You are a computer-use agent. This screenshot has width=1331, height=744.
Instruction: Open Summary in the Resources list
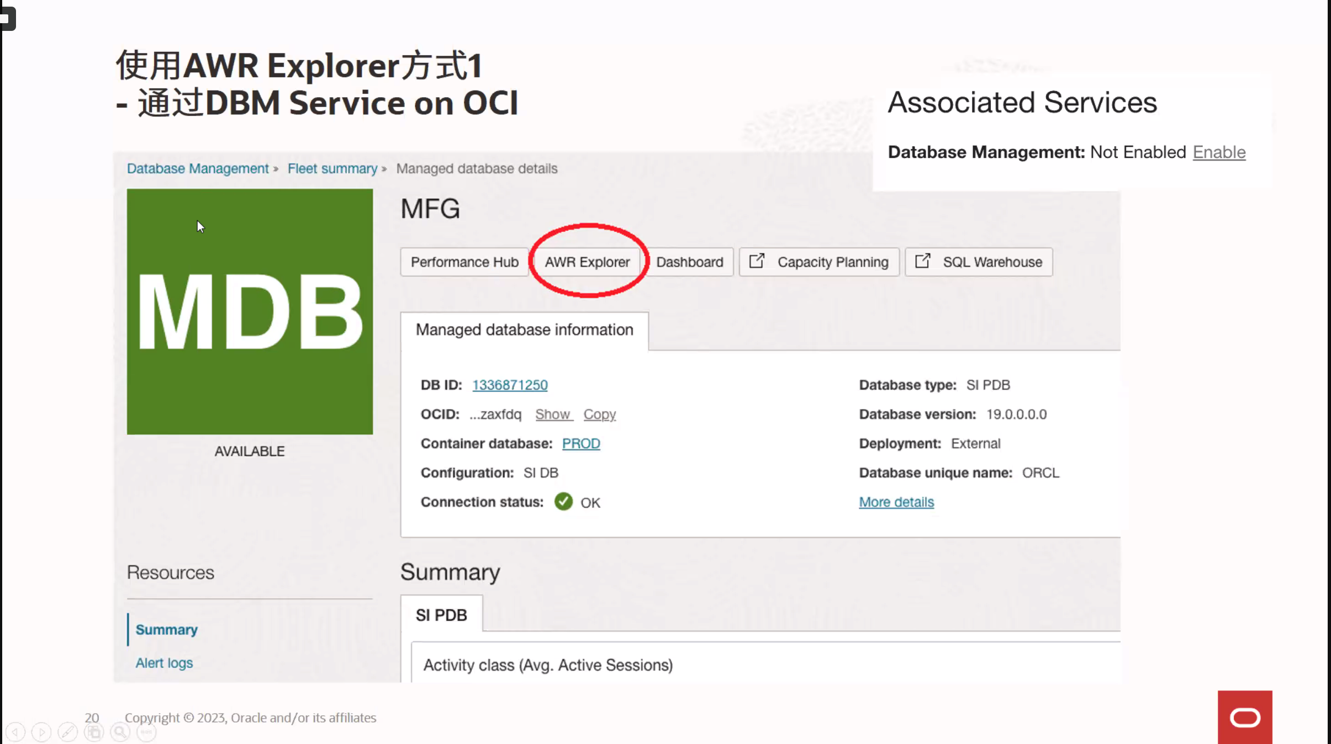point(166,629)
